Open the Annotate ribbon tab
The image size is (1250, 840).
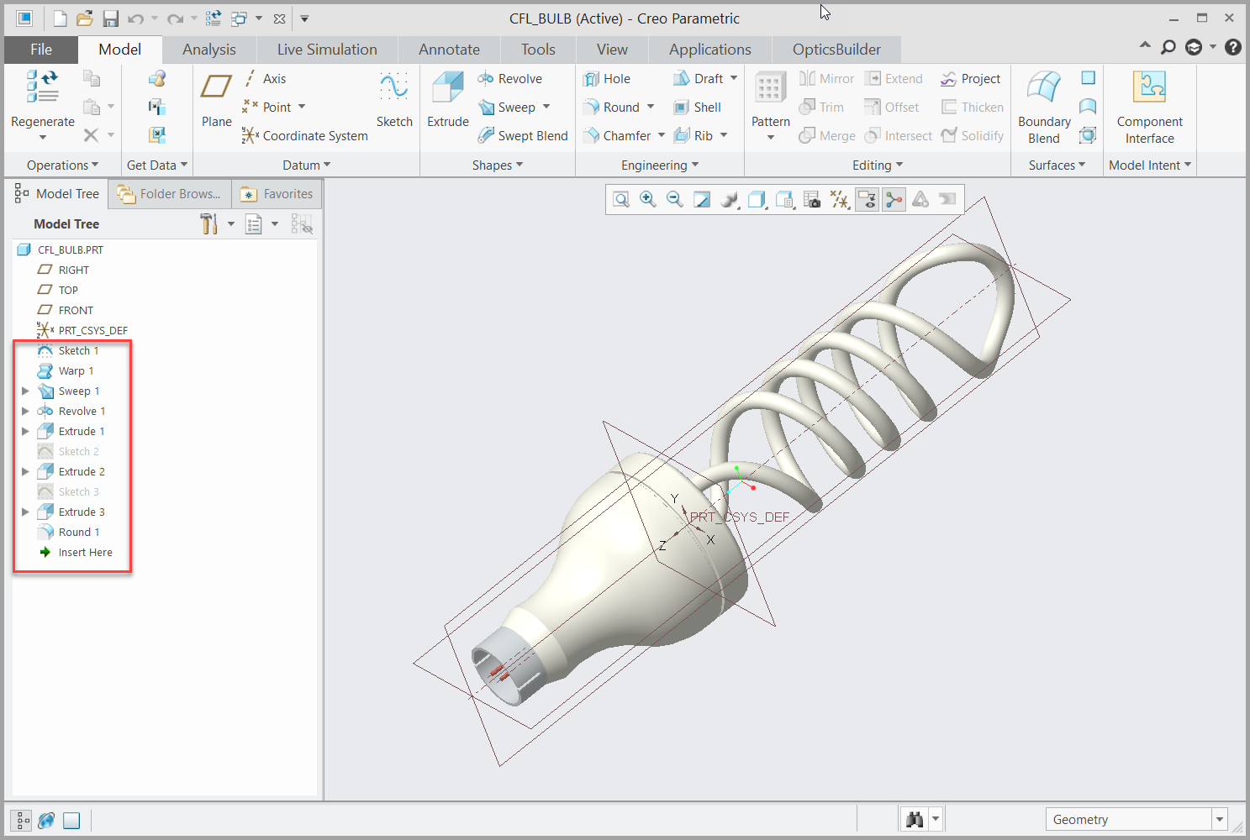[x=450, y=50]
